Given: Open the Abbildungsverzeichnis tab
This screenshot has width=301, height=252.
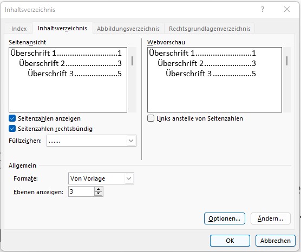Looking at the screenshot, I should point(128,29).
